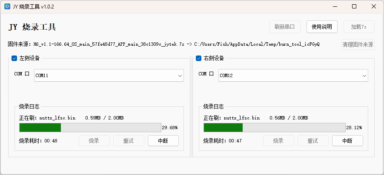Click right 烧录耗时: 00:47 timer text

(223, 141)
